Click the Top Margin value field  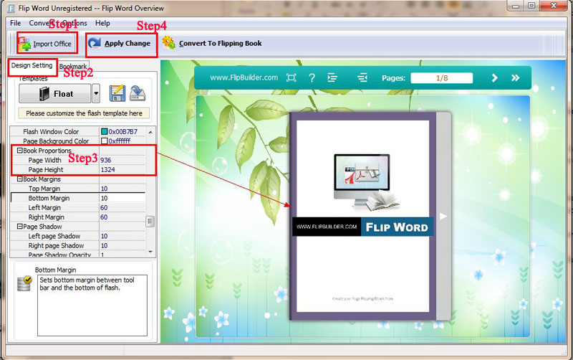122,189
